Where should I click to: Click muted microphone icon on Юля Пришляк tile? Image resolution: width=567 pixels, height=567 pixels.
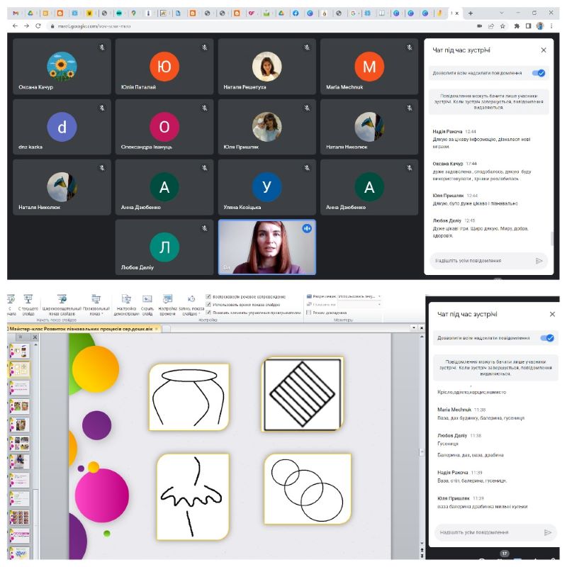click(307, 108)
